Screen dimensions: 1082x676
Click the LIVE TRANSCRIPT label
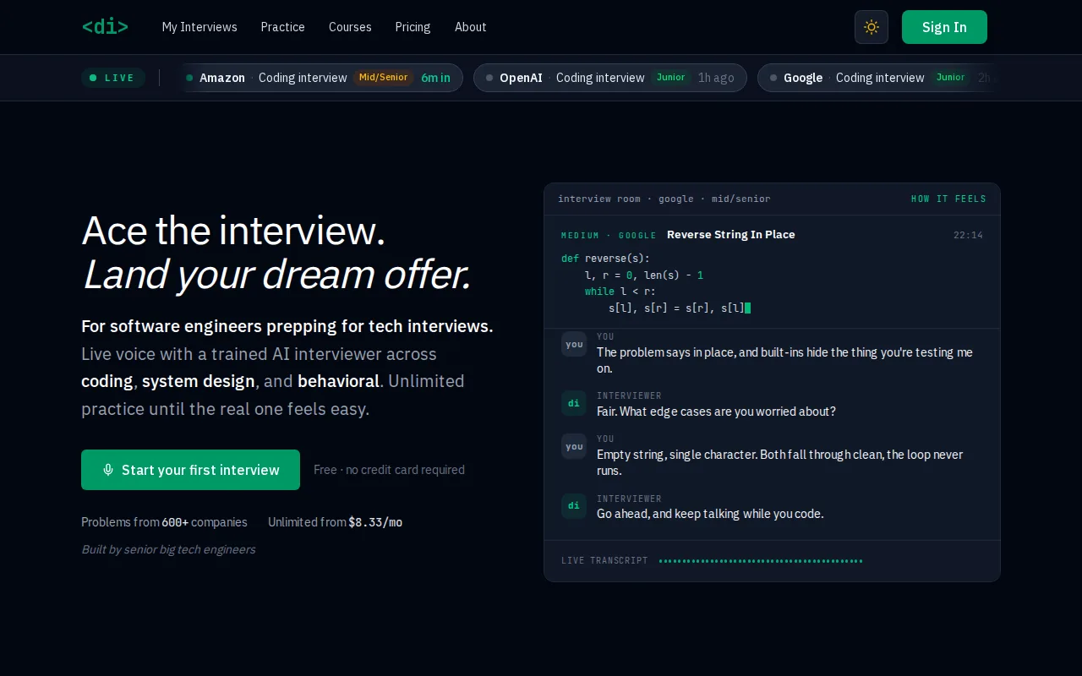[x=604, y=561]
